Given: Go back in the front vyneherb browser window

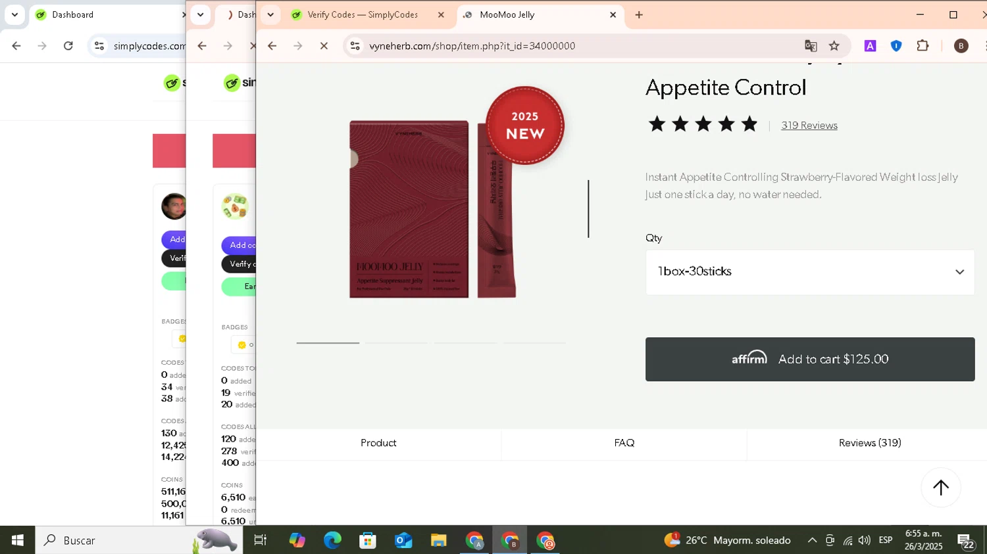Looking at the screenshot, I should click(272, 46).
